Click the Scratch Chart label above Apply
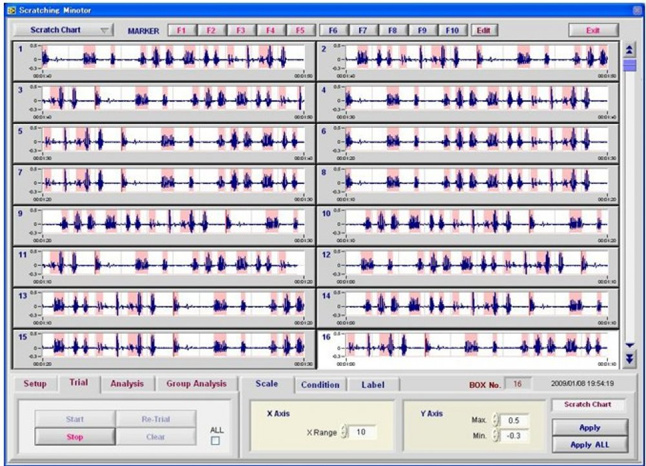Viewport: 646px width, 466px height. (x=588, y=404)
